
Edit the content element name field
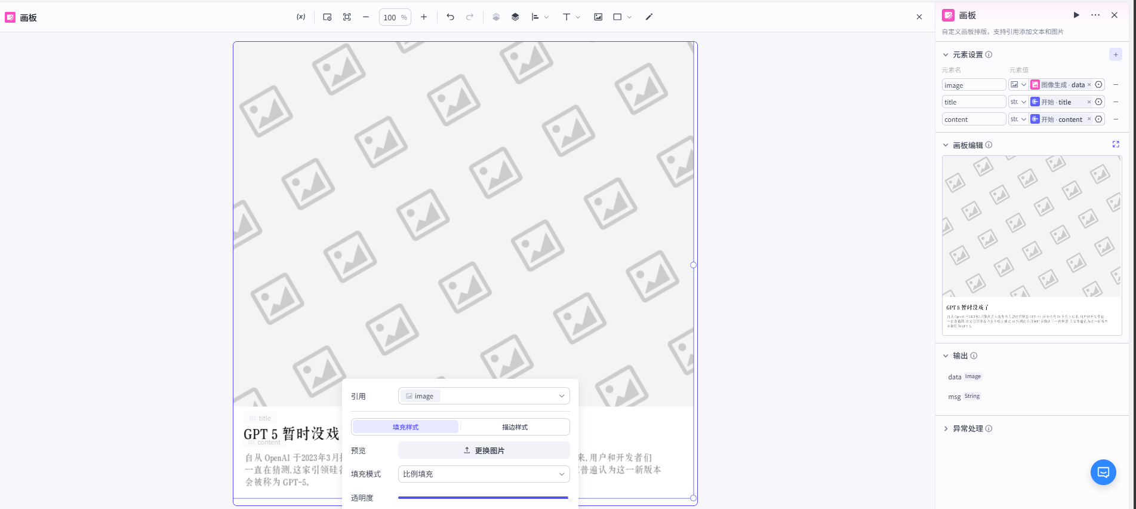point(974,119)
